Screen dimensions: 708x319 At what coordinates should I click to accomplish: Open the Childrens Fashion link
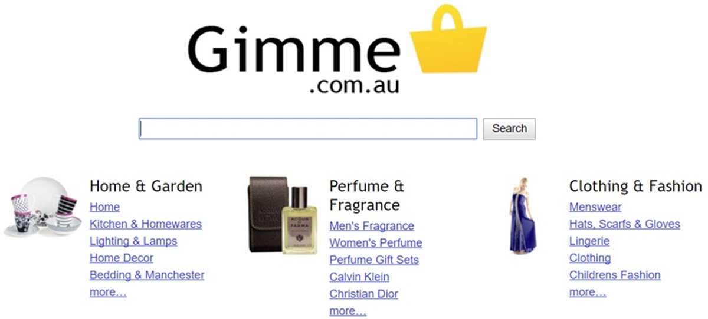615,275
